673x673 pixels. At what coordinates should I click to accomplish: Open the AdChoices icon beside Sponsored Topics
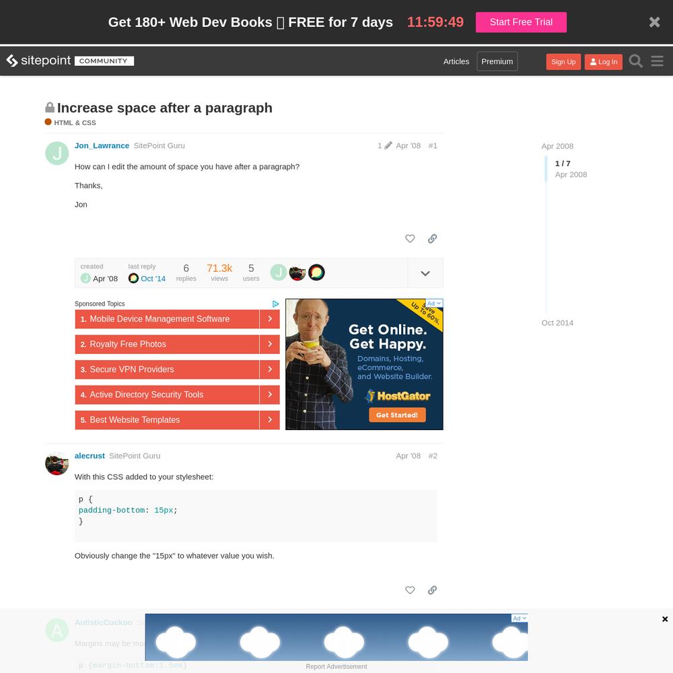(275, 304)
